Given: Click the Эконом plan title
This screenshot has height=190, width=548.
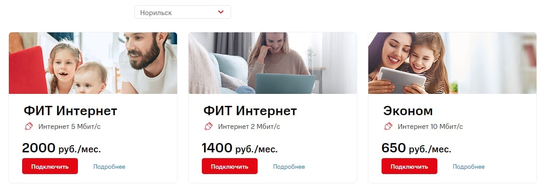Looking at the screenshot, I should point(408,110).
